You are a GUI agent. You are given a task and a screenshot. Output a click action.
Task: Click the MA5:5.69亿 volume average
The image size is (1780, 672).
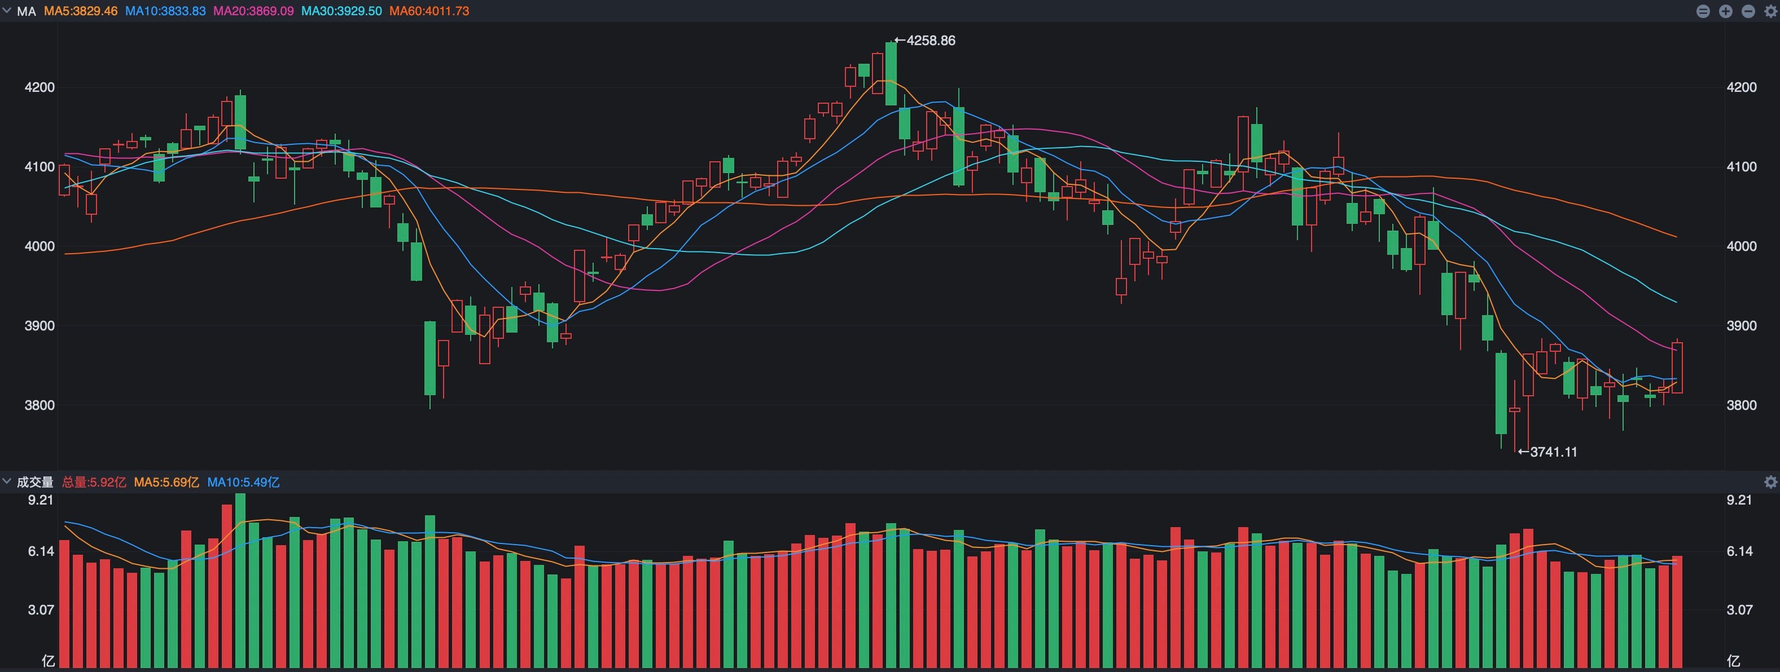pos(166,481)
